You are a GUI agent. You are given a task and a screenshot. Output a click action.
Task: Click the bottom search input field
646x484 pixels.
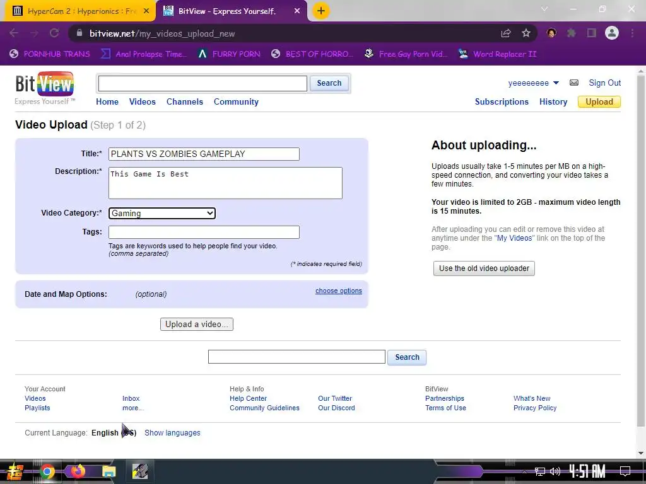[x=297, y=357]
